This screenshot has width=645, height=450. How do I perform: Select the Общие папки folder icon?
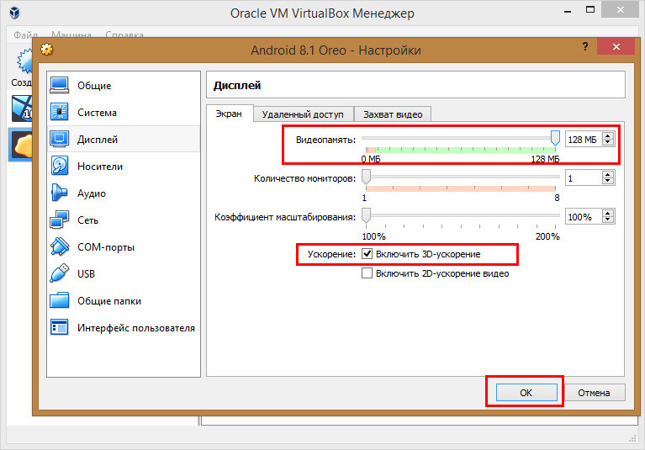point(60,300)
